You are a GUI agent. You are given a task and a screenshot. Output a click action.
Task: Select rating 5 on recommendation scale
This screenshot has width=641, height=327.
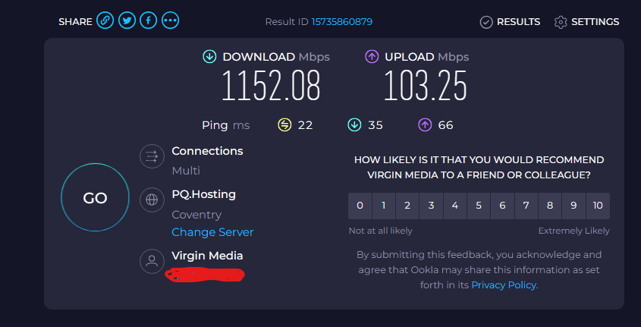point(479,206)
